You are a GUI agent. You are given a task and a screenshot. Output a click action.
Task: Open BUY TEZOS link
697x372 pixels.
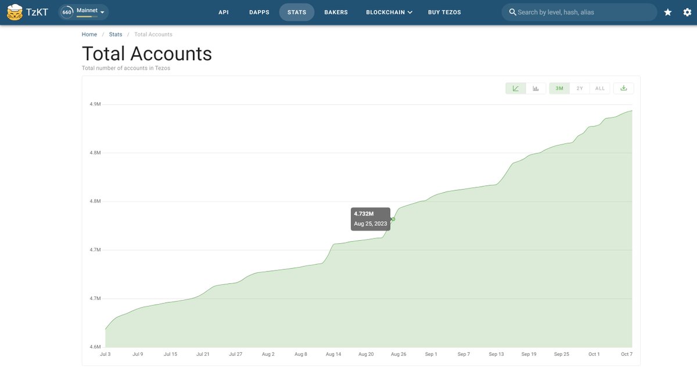pos(444,12)
